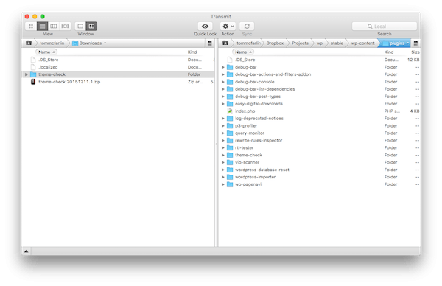Expand debug-bar-post-types folder
Image resolution: width=442 pixels, height=286 pixels.
223,97
